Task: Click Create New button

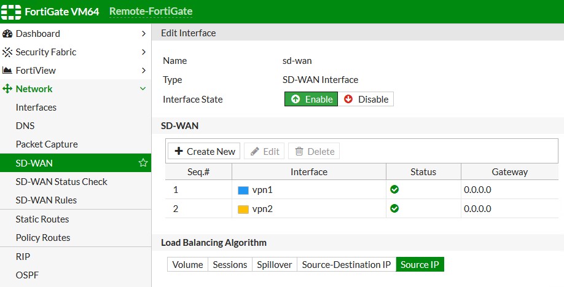Action: 204,151
